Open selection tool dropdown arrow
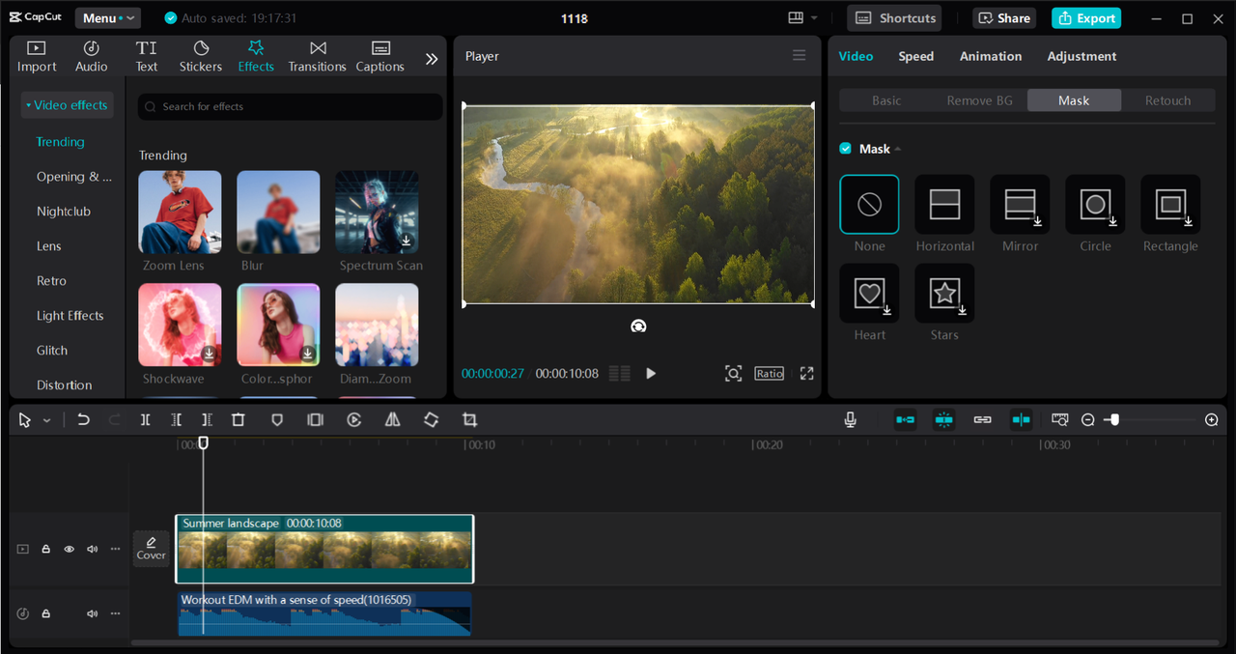This screenshot has height=654, width=1236. coord(46,421)
